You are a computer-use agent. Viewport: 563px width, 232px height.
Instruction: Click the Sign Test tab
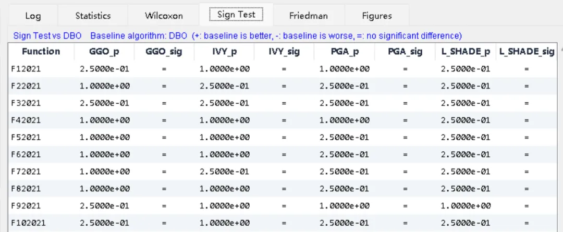pyautogui.click(x=236, y=15)
